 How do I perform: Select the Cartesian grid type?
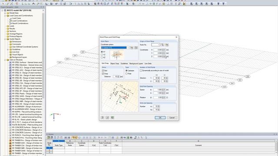(126, 70)
